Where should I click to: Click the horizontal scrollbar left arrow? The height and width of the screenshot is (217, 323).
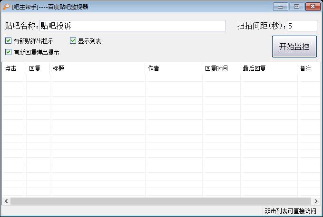(6, 201)
